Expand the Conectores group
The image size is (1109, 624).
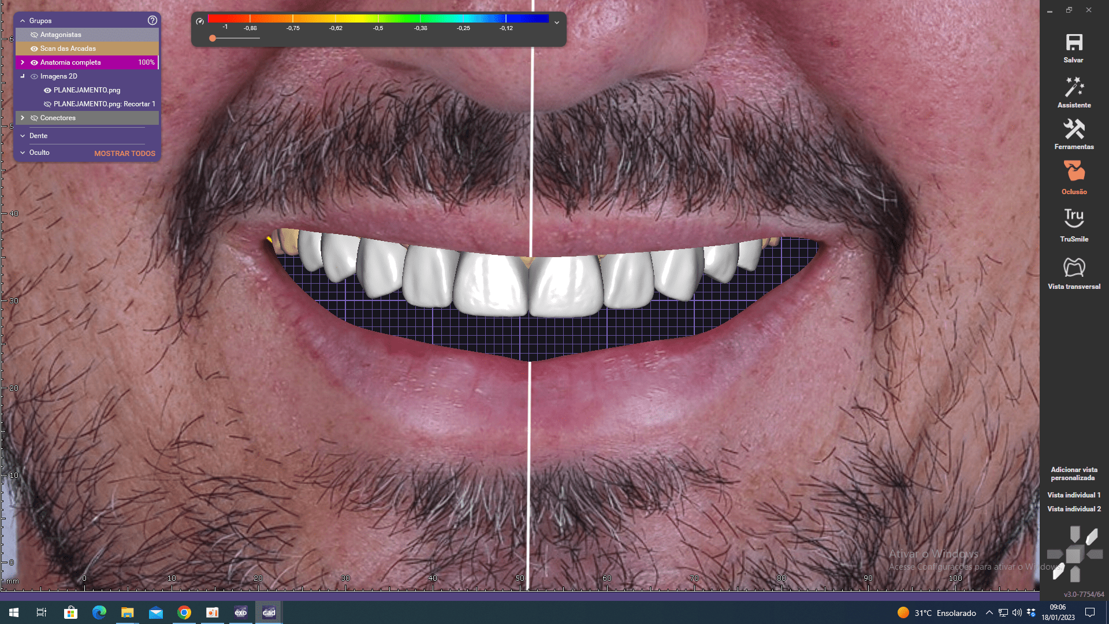coord(23,118)
